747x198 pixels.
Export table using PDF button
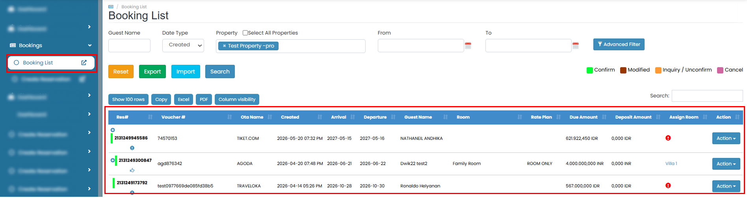point(204,99)
